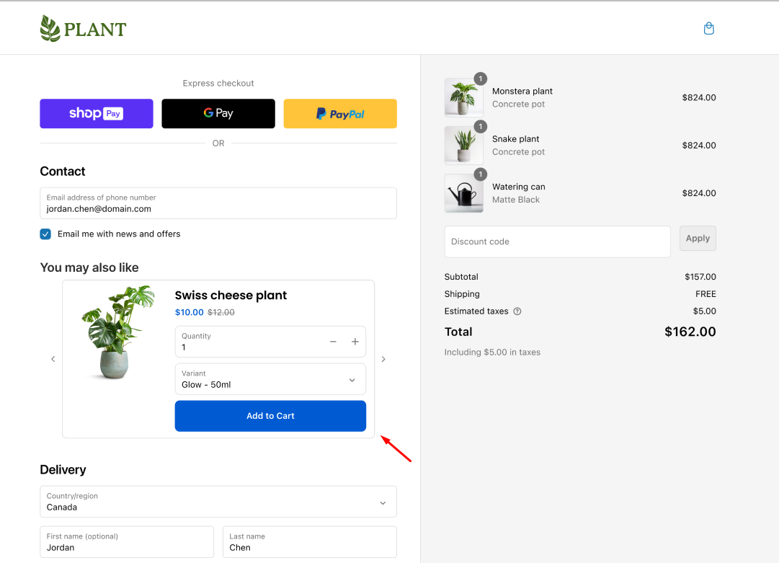Show previous recommended product

point(53,359)
